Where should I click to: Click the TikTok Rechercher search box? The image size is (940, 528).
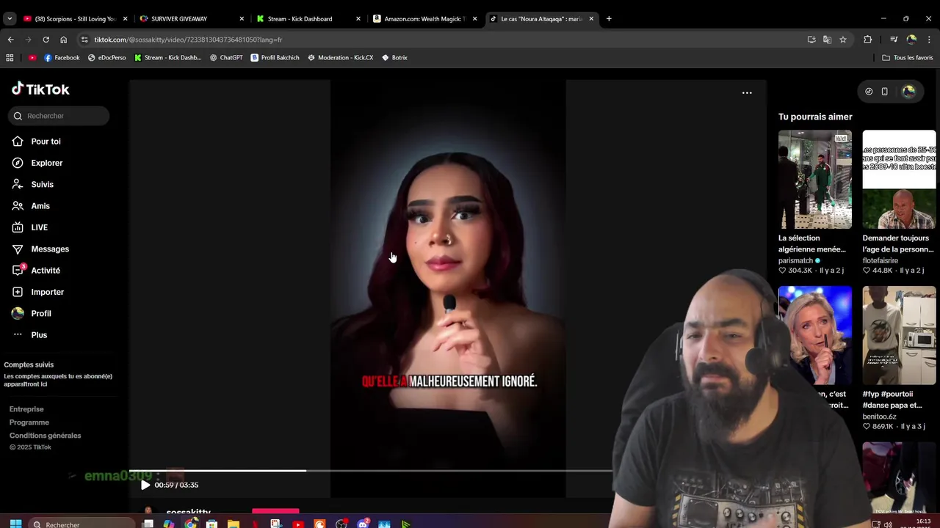point(59,116)
